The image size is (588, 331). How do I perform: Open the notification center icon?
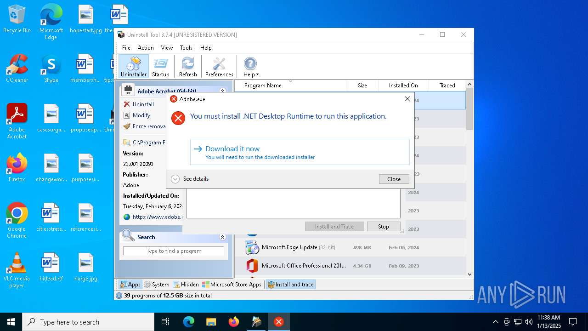click(573, 322)
